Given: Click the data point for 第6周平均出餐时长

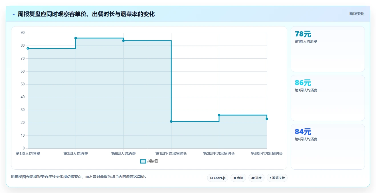Looking at the screenshot, I should click(x=267, y=119).
